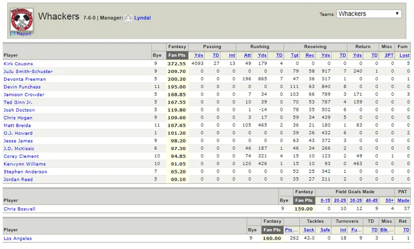Open Jordan Reed player page
Viewport: 414px width, 249px height.
click(x=18, y=179)
